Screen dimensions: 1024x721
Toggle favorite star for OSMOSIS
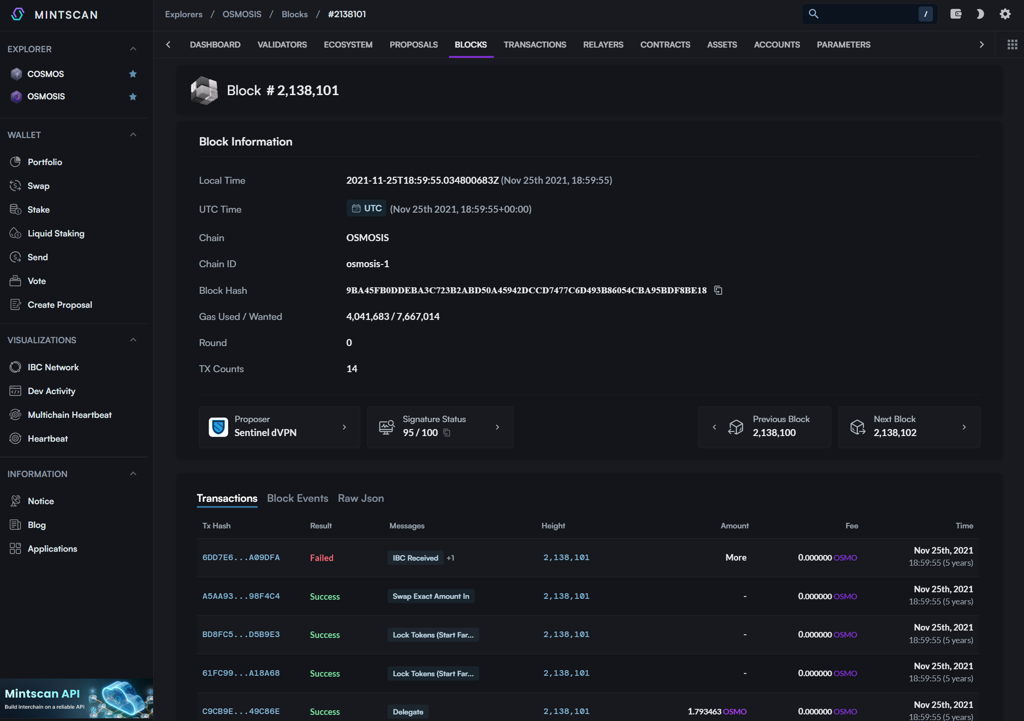click(133, 97)
